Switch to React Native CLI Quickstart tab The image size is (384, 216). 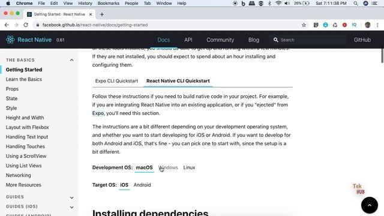click(x=178, y=81)
